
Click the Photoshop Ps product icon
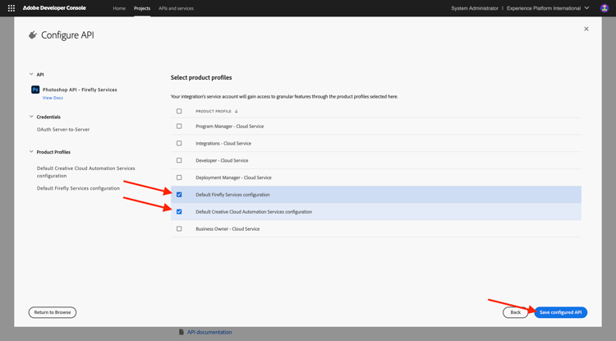coord(35,90)
